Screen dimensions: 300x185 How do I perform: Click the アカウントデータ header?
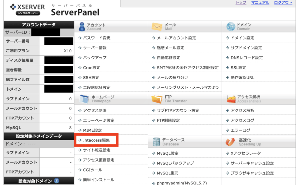pyautogui.click(x=39, y=25)
